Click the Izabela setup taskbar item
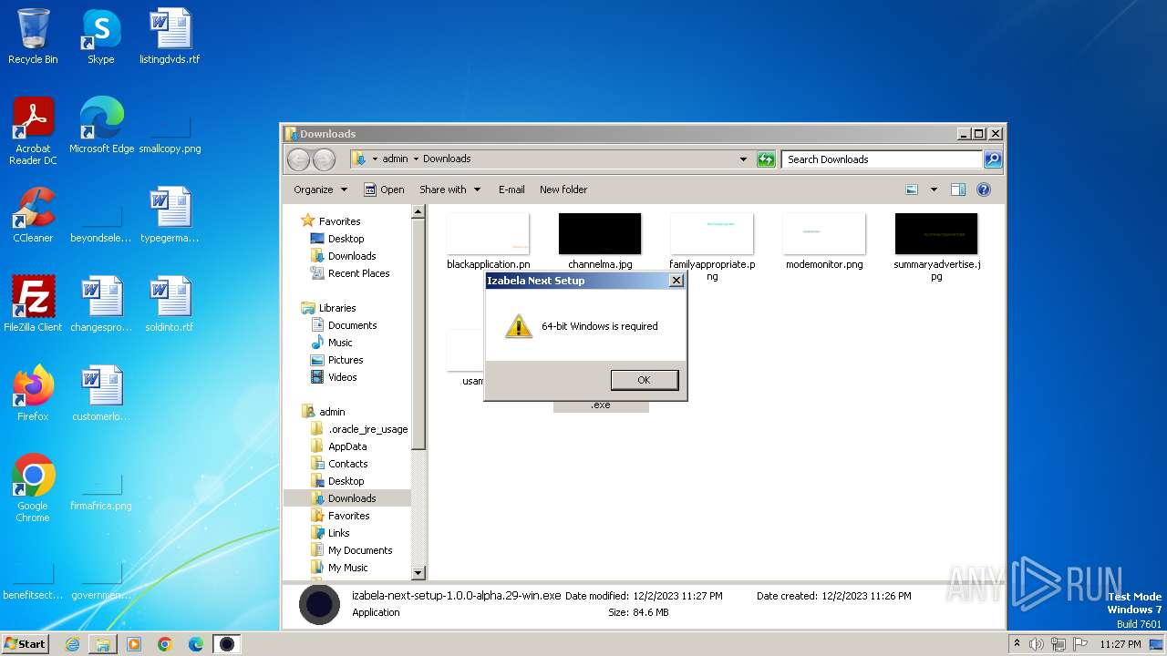This screenshot has height=656, width=1167. (x=227, y=644)
